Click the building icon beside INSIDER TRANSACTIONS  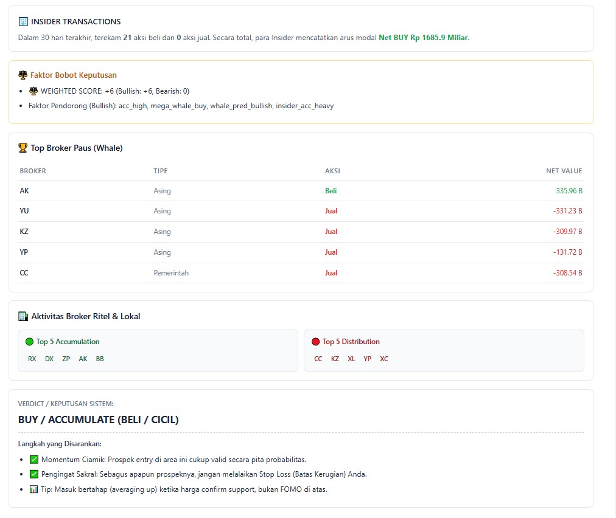point(23,22)
